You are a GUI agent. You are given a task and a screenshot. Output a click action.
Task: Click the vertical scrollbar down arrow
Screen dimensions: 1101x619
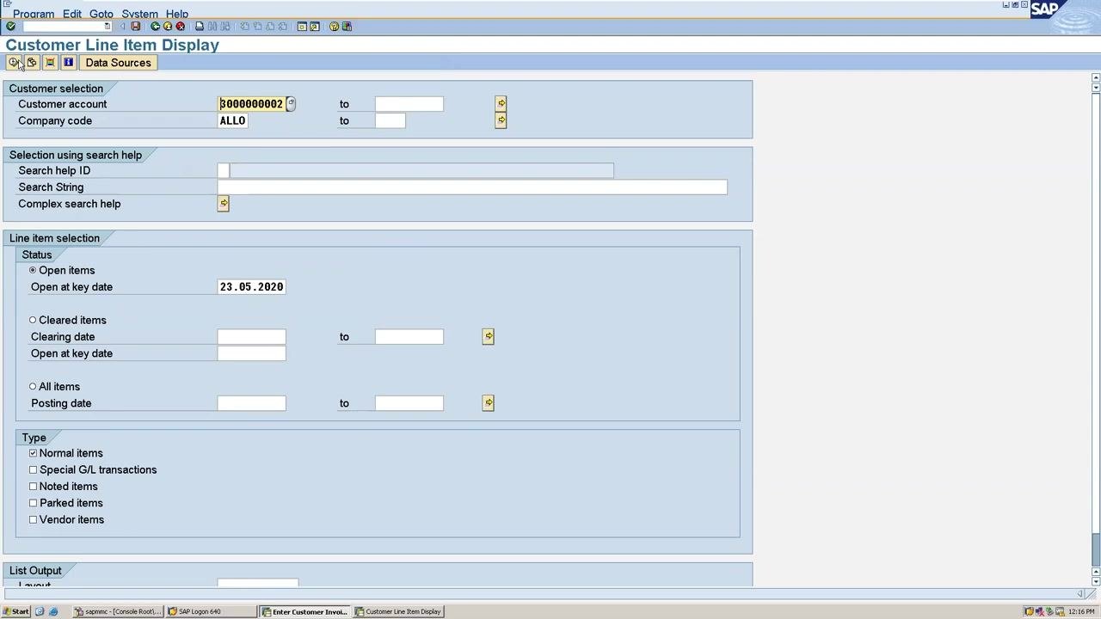click(1096, 581)
